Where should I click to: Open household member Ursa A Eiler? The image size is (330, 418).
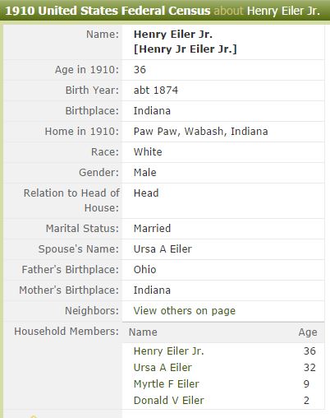click(163, 367)
